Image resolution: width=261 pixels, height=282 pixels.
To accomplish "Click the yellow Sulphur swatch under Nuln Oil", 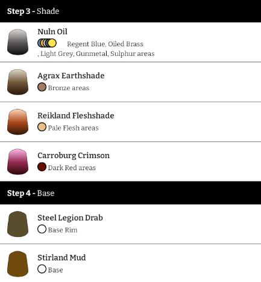I will click(x=52, y=43).
